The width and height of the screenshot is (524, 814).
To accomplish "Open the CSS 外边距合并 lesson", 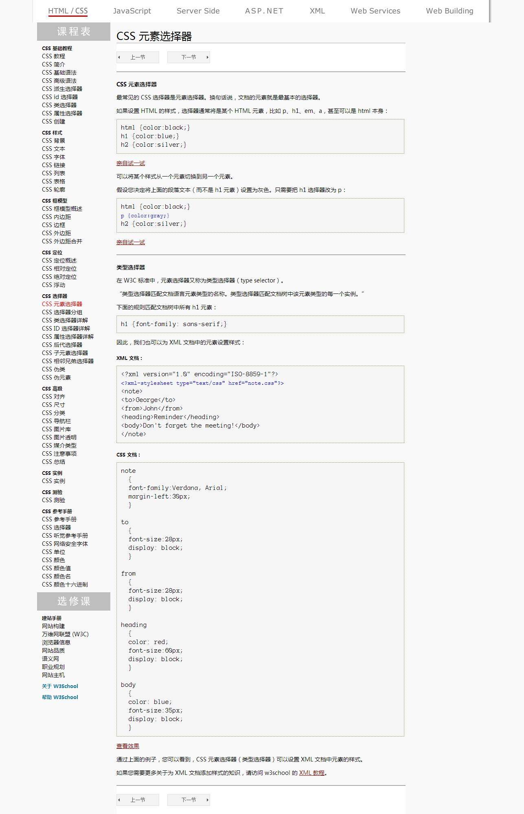I will click(62, 241).
